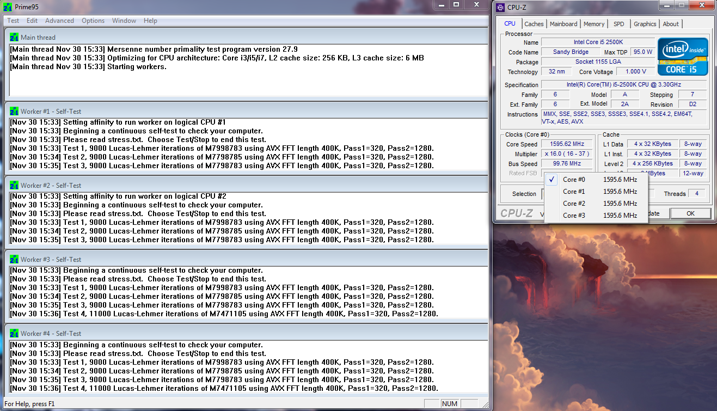Screen dimensions: 717x411
Task: Open the Help menu in Prime95
Action: (150, 21)
